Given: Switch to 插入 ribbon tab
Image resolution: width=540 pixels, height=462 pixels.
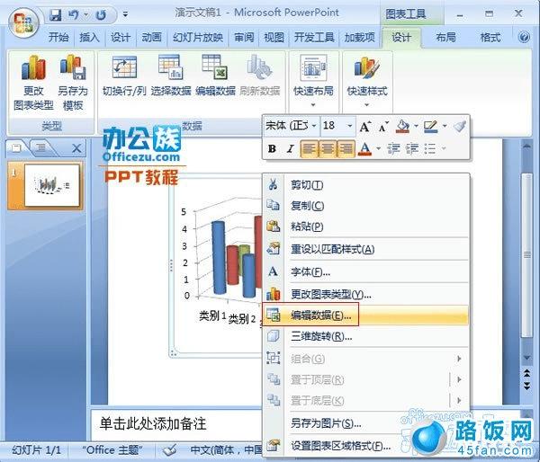Looking at the screenshot, I should (89, 37).
